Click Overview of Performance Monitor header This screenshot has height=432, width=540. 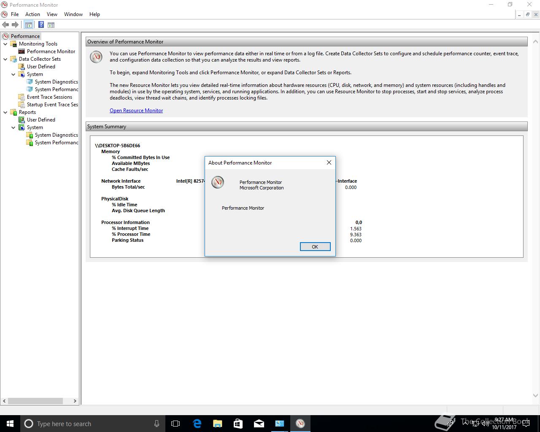tap(307, 42)
